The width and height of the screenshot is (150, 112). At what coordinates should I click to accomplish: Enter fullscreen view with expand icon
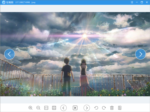click(x=54, y=108)
